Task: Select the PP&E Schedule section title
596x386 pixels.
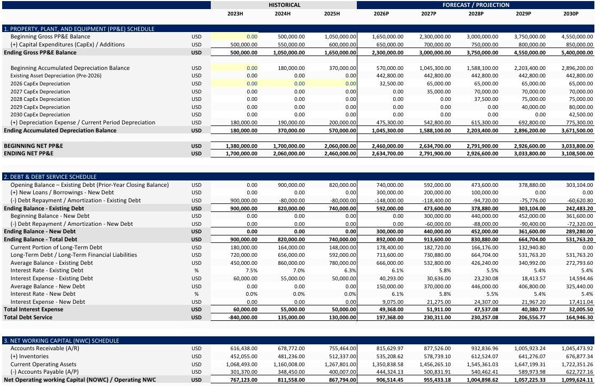Action: tap(79, 29)
